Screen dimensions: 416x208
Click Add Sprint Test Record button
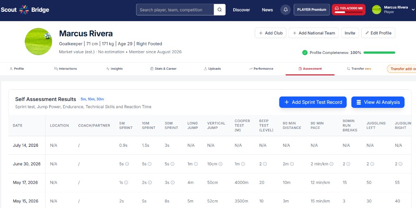click(313, 102)
